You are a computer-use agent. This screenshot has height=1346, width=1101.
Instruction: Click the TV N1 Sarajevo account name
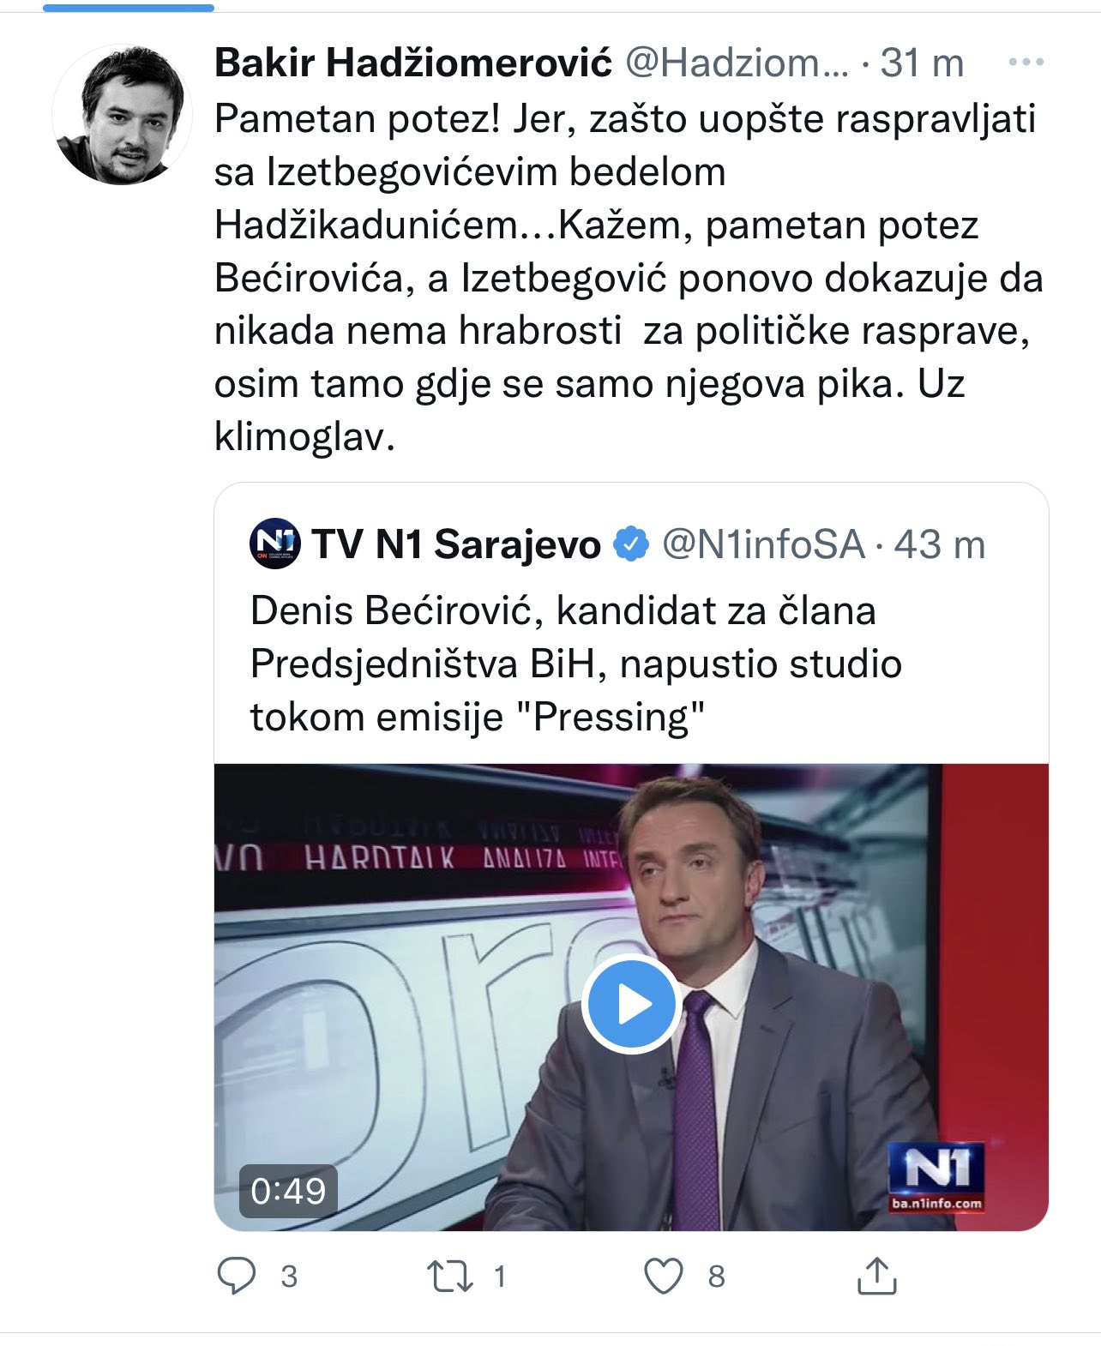click(x=456, y=544)
